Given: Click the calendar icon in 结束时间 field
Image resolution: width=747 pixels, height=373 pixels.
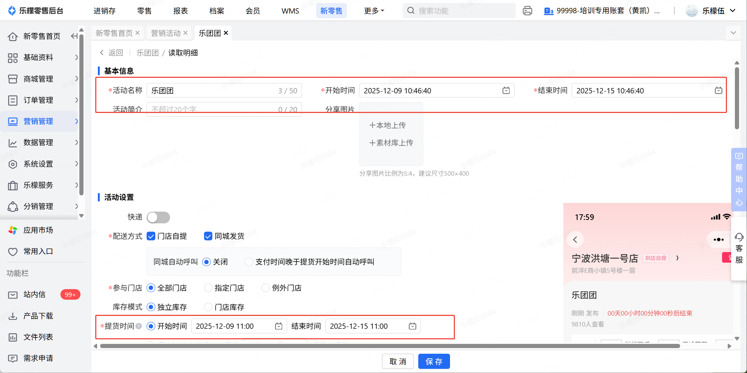Looking at the screenshot, I should click(x=718, y=91).
